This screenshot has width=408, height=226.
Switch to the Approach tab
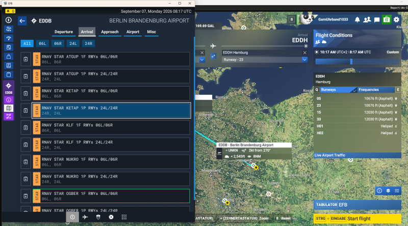(x=110, y=32)
